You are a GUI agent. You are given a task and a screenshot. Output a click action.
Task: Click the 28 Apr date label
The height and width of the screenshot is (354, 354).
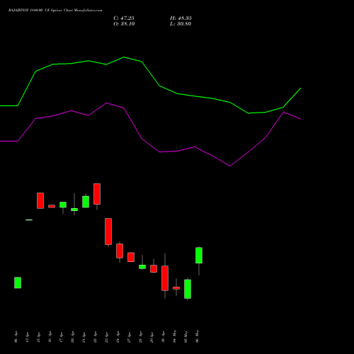click(141, 337)
